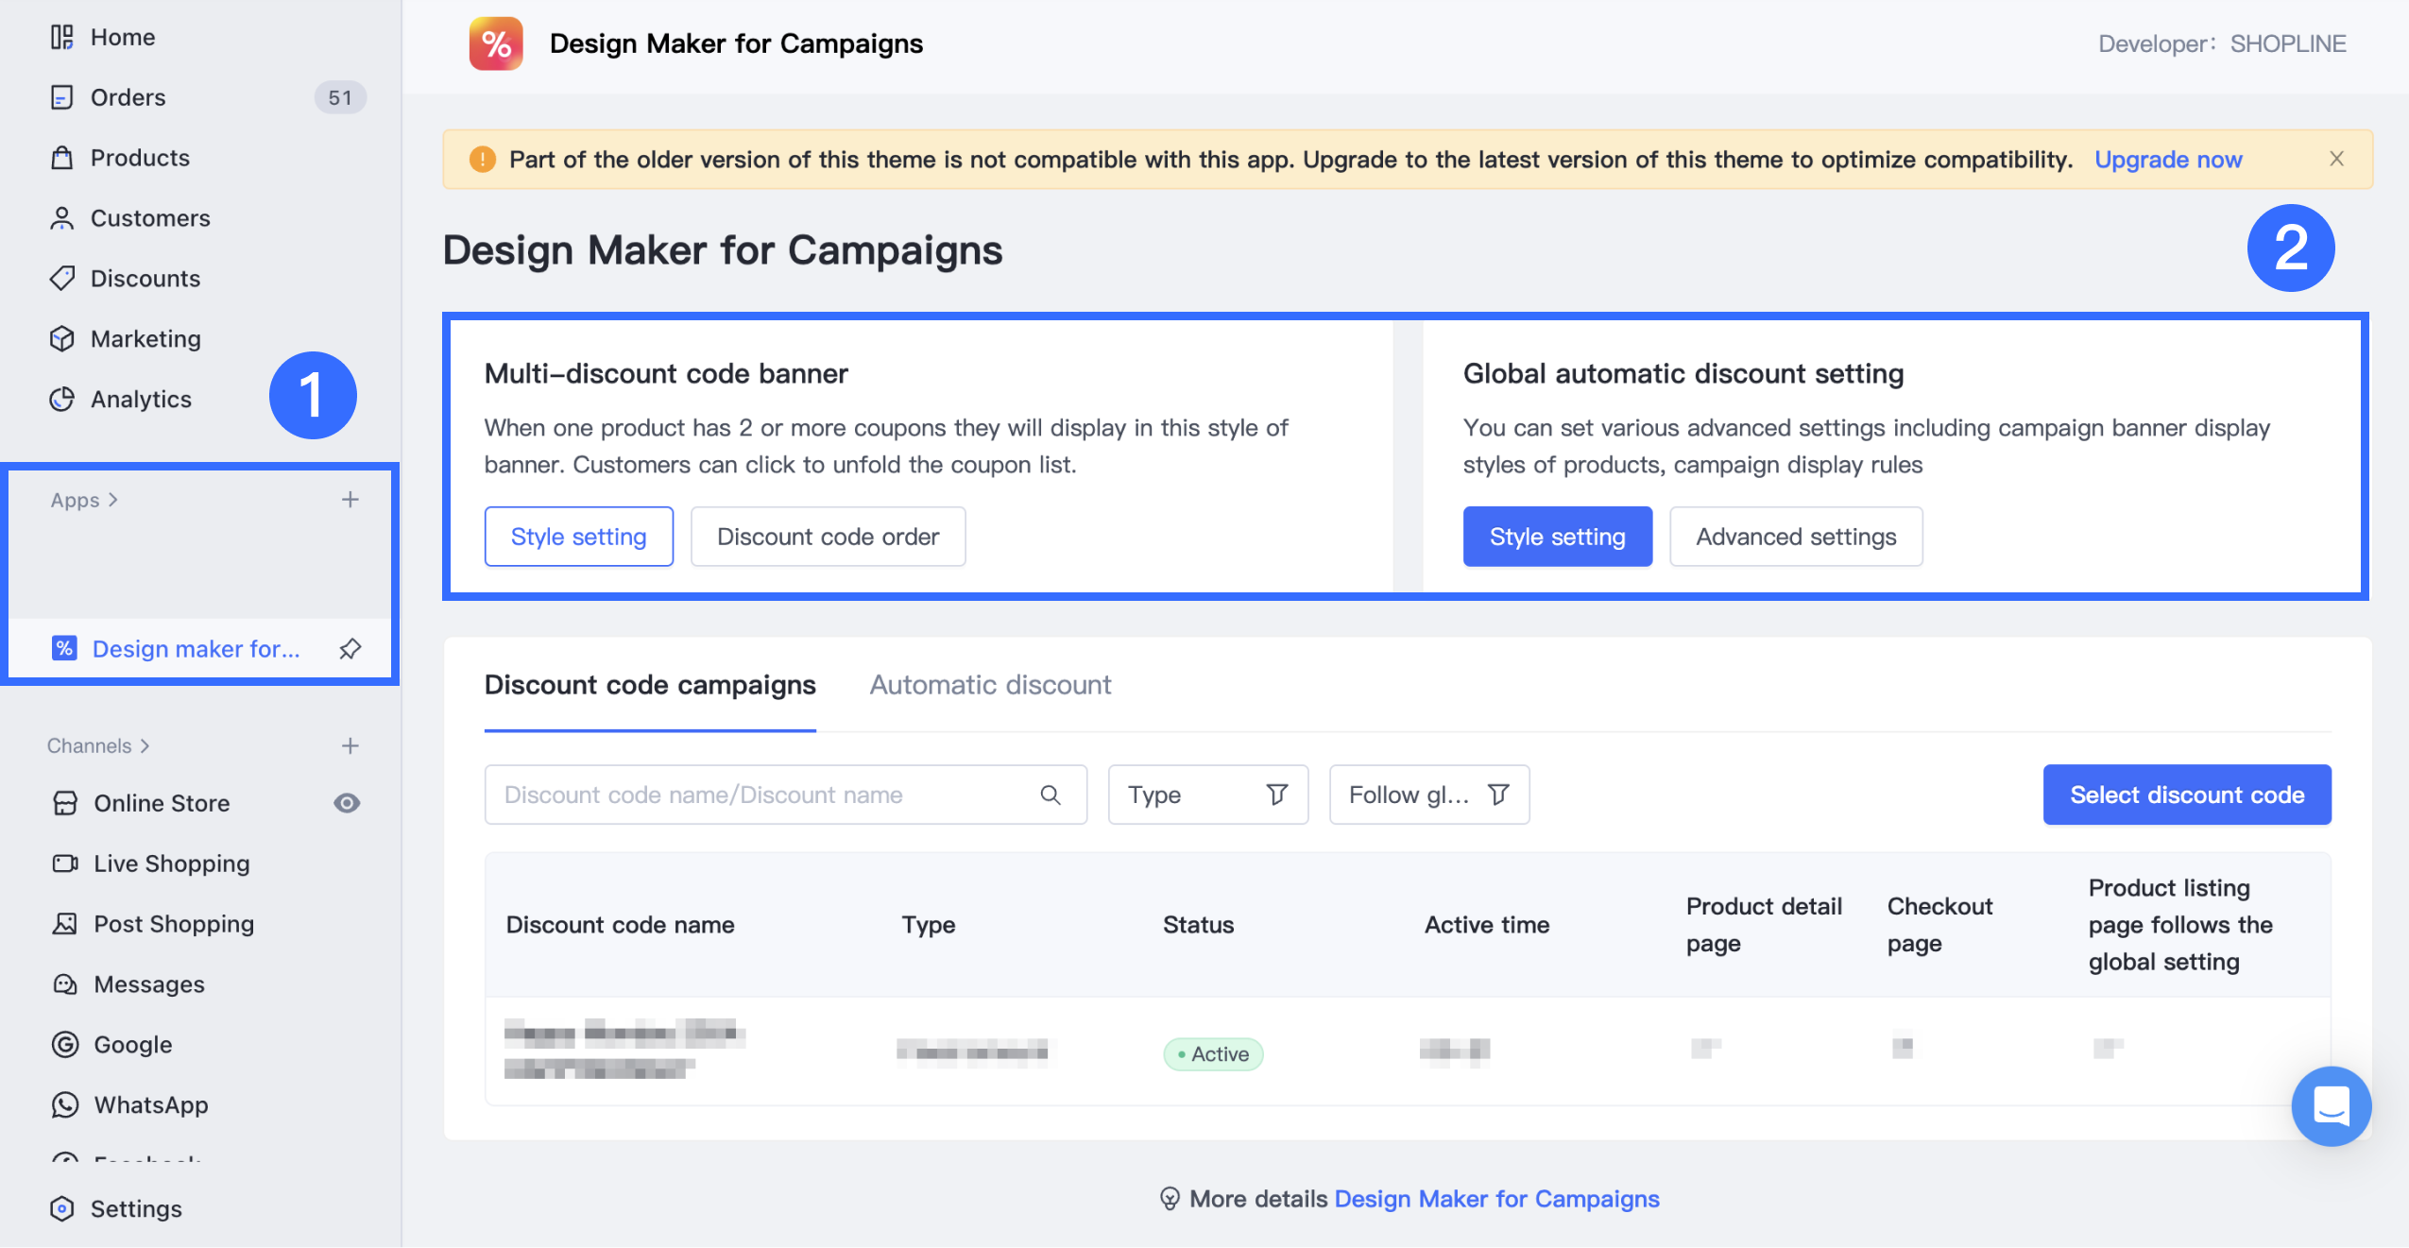Image resolution: width=2409 pixels, height=1248 pixels.
Task: Click the Design Maker app logo
Action: [496, 43]
